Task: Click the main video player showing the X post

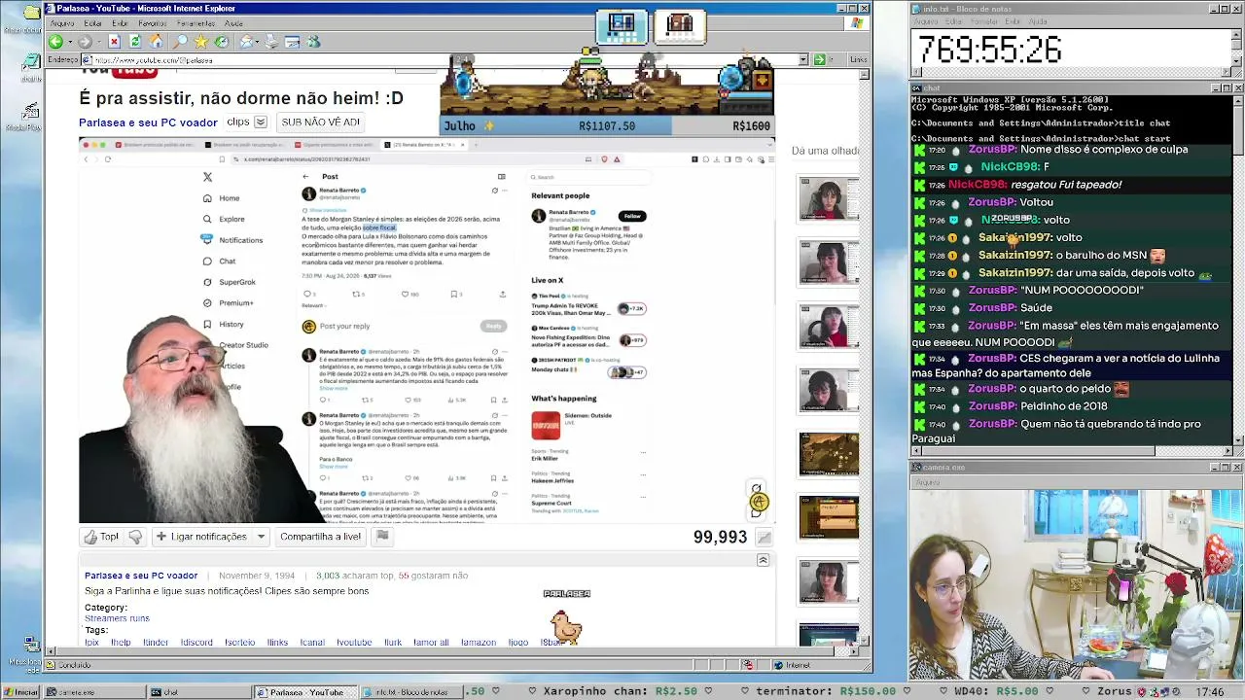Action: point(427,331)
